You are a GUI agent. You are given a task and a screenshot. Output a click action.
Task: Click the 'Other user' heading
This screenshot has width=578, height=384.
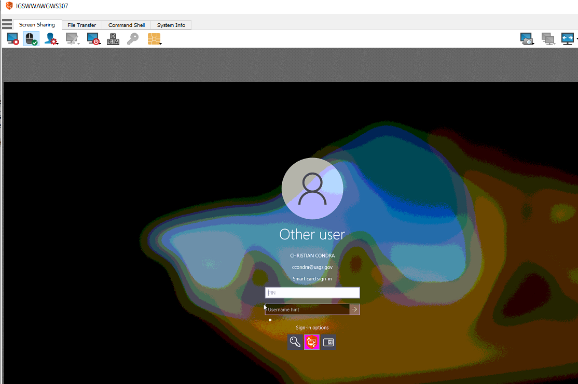(312, 235)
